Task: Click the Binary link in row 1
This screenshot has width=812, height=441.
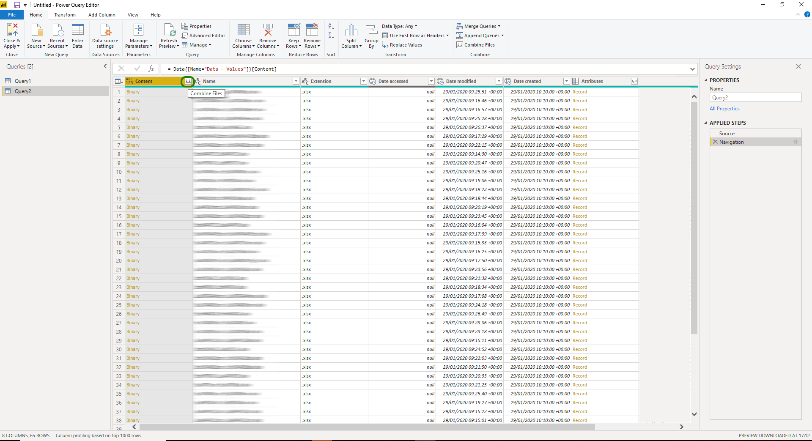Action: tap(133, 92)
